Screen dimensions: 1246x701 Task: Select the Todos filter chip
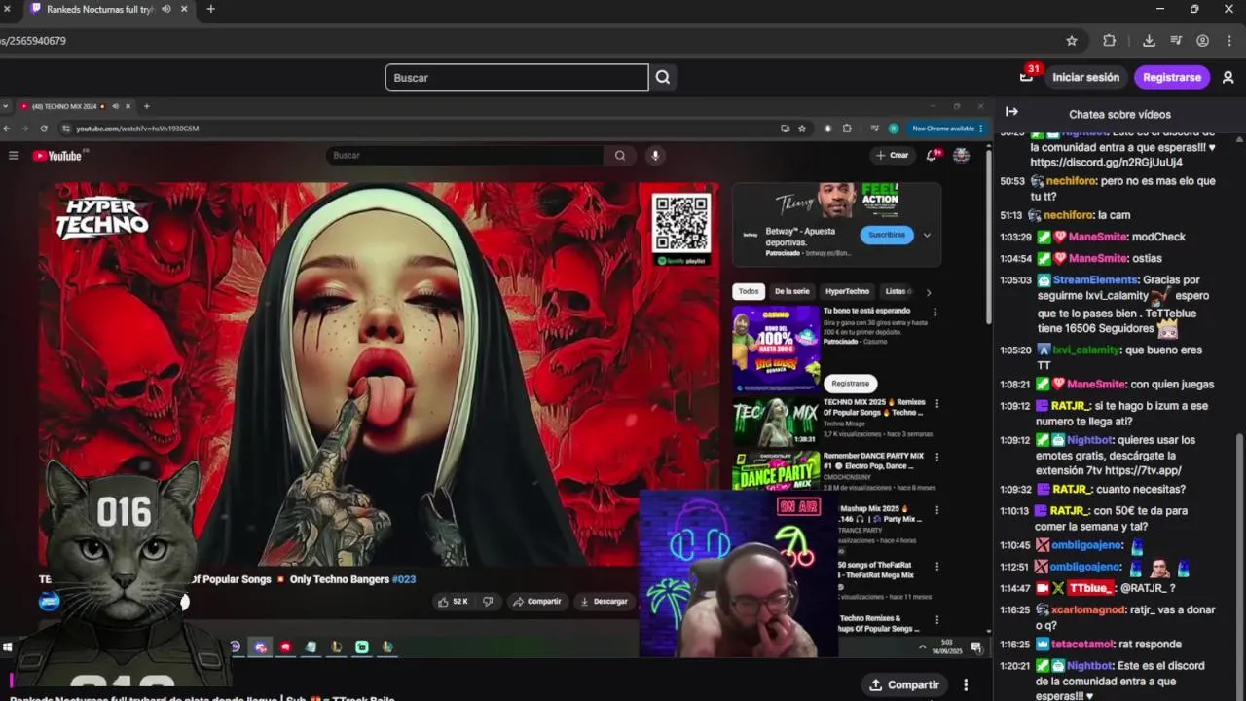pos(749,291)
